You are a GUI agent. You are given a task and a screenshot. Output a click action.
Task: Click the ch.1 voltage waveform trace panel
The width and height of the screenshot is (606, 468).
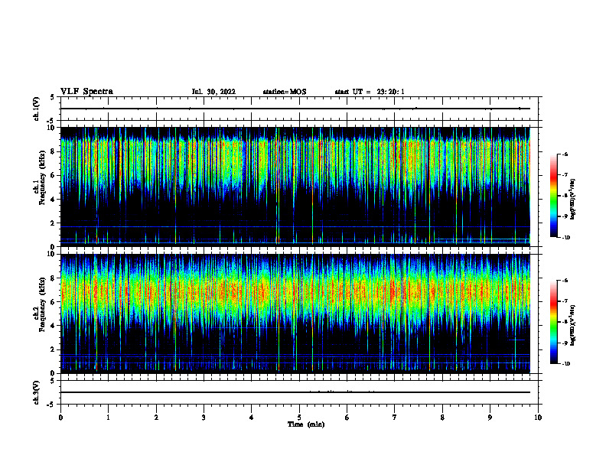pos(299,109)
